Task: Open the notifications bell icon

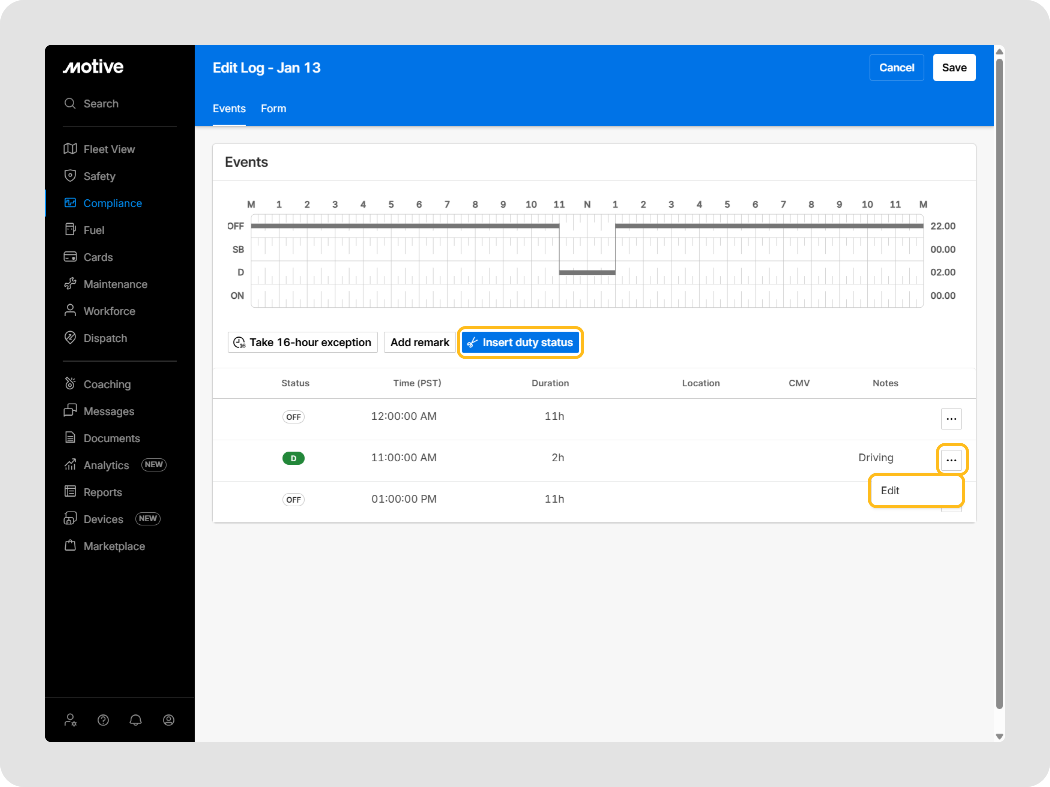Action: pyautogui.click(x=136, y=720)
